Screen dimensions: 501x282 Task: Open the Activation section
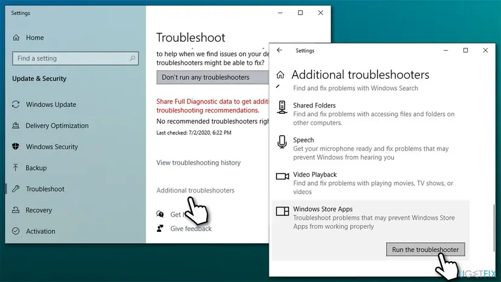[41, 231]
